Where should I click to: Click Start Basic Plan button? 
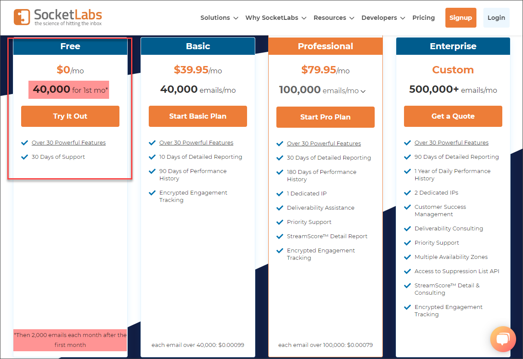pos(198,116)
